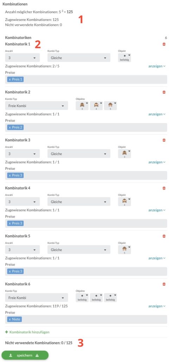Screen dimensions: 172x362
Task: Show combinations via anzeigen in Kombinatorik 3
Action: coord(157,162)
